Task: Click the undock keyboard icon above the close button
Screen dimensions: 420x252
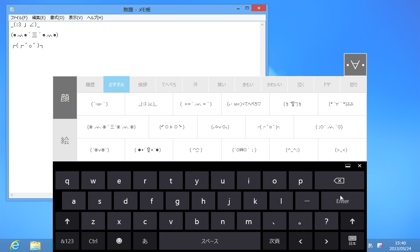Action: pyautogui.click(x=348, y=166)
